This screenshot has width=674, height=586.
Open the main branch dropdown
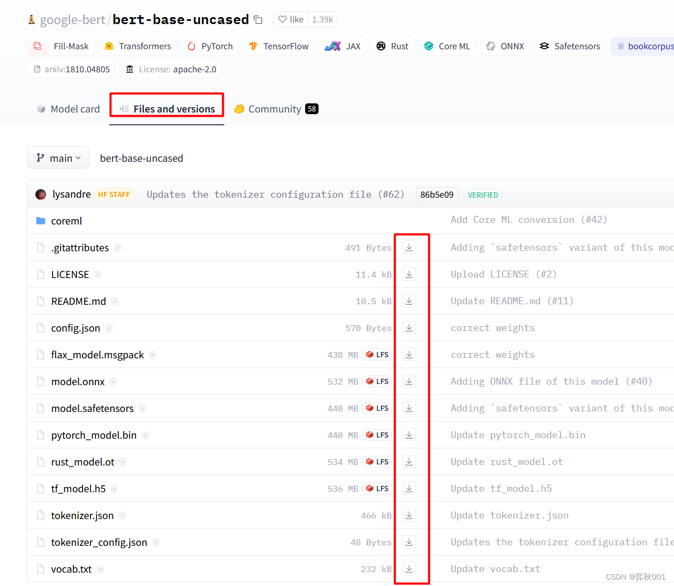click(58, 158)
